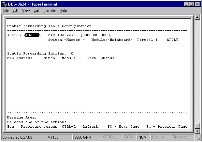
Task: Select the Action Add field
Action: pyautogui.click(x=32, y=35)
